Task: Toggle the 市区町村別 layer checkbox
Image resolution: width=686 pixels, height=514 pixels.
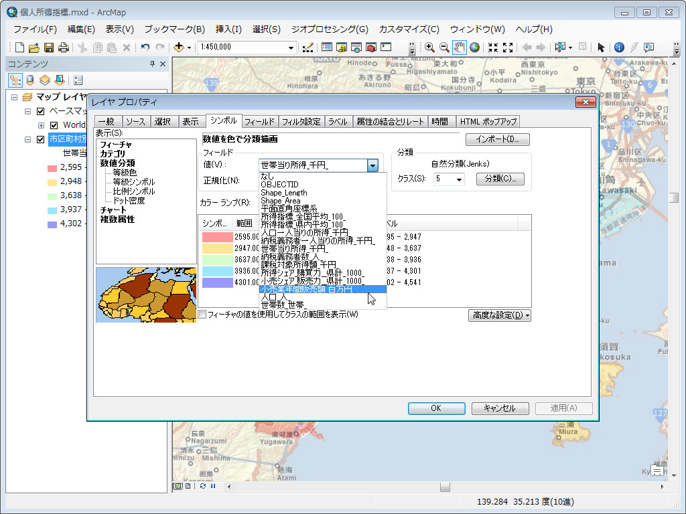Action: 41,139
